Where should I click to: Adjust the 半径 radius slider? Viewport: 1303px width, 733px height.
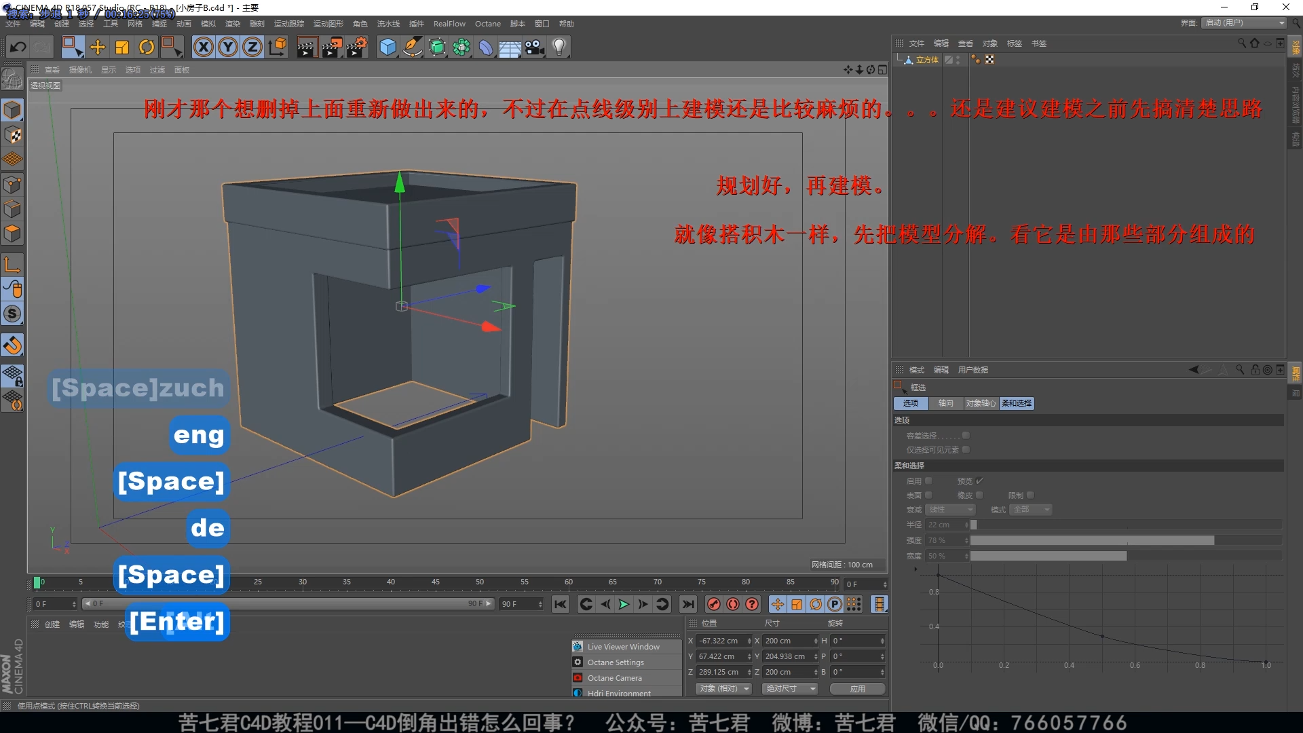(x=1126, y=525)
